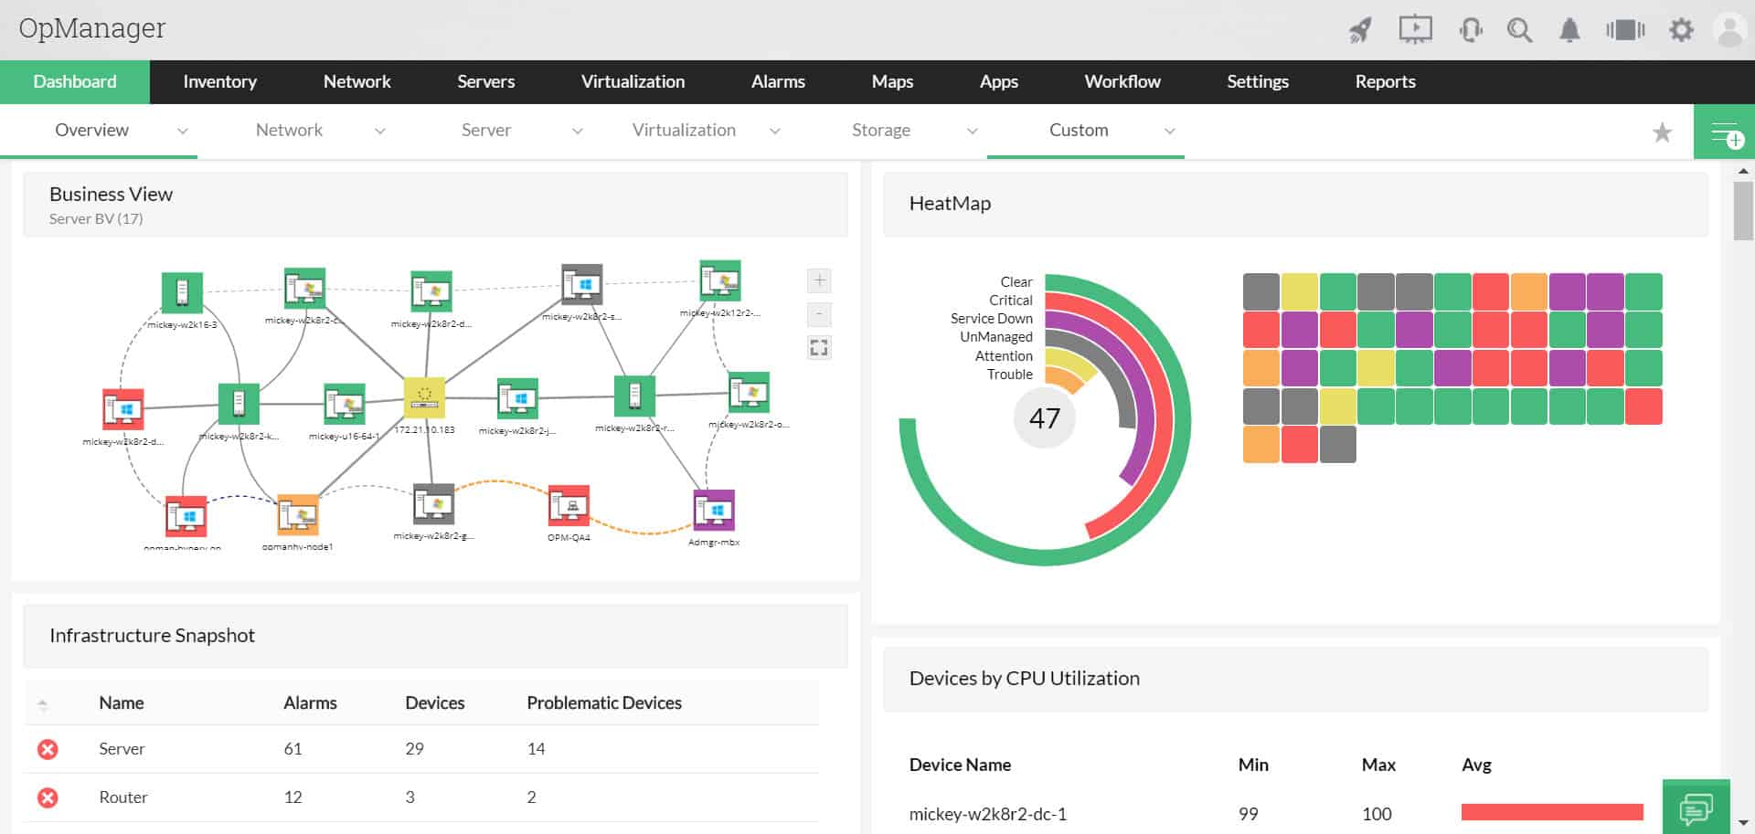Screen dimensions: 1755x834
Task: Open the Inventory menu
Action: click(x=219, y=82)
